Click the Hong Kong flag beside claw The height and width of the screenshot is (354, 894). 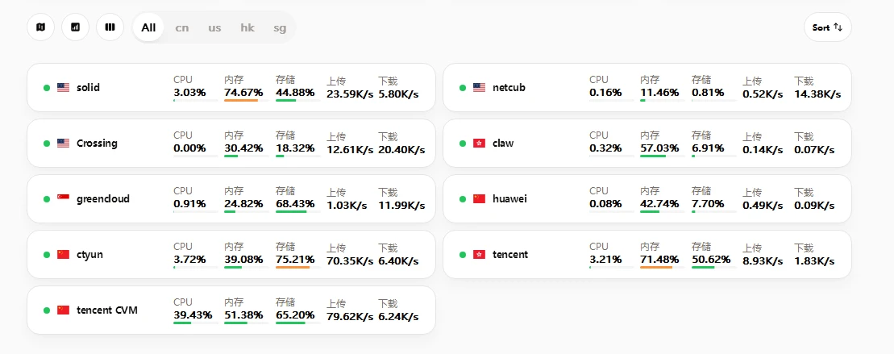(x=479, y=144)
